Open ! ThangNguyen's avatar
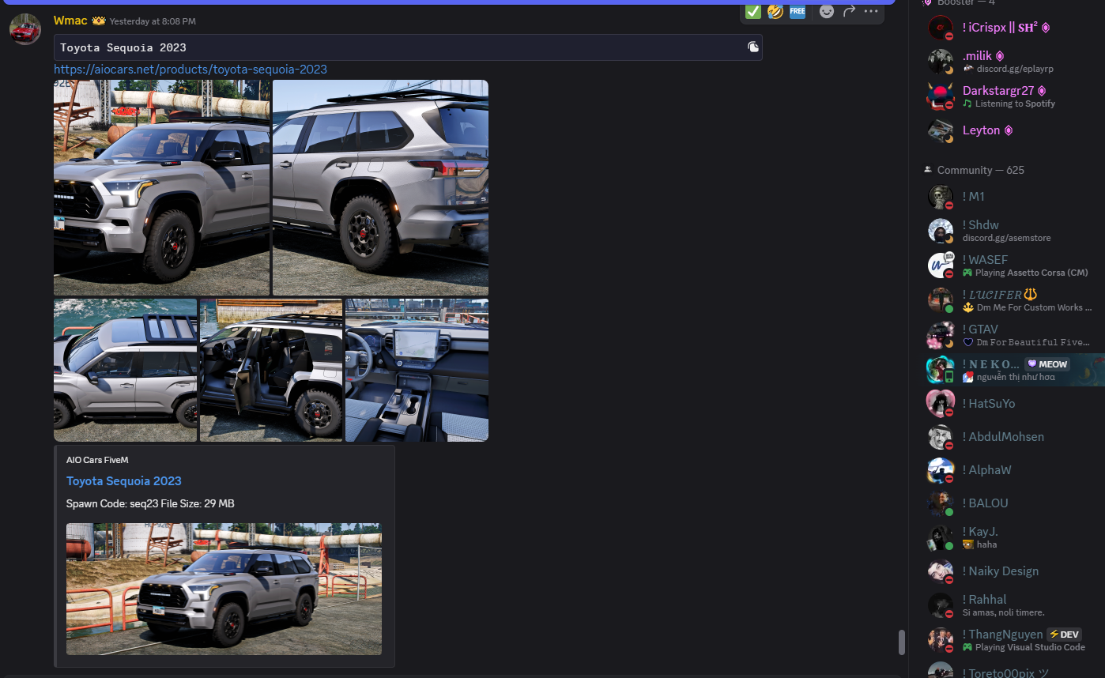The height and width of the screenshot is (678, 1105). pos(941,640)
